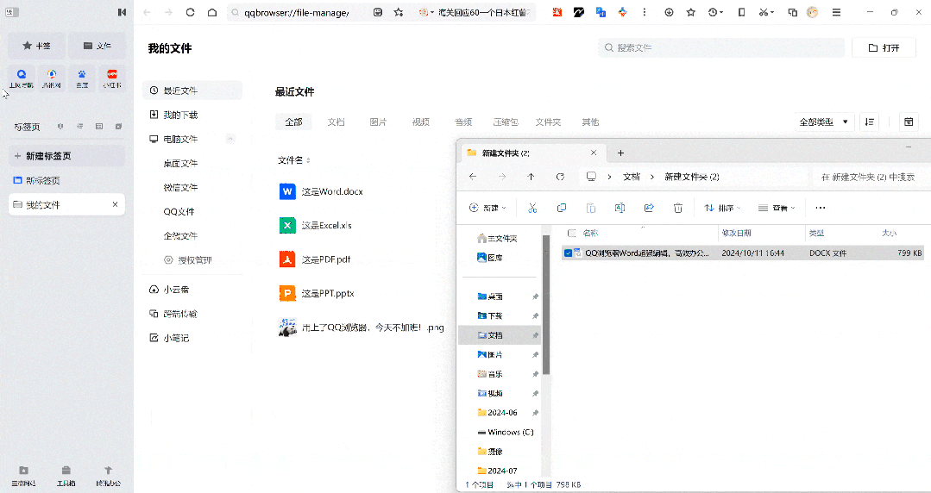Click the 搜索文件 search field
Screen dimensions: 931x493
[720, 47]
